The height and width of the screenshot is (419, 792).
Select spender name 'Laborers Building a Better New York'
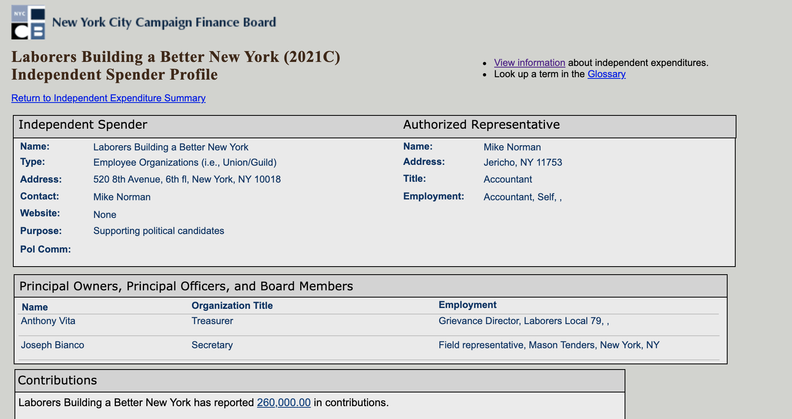pyautogui.click(x=171, y=147)
